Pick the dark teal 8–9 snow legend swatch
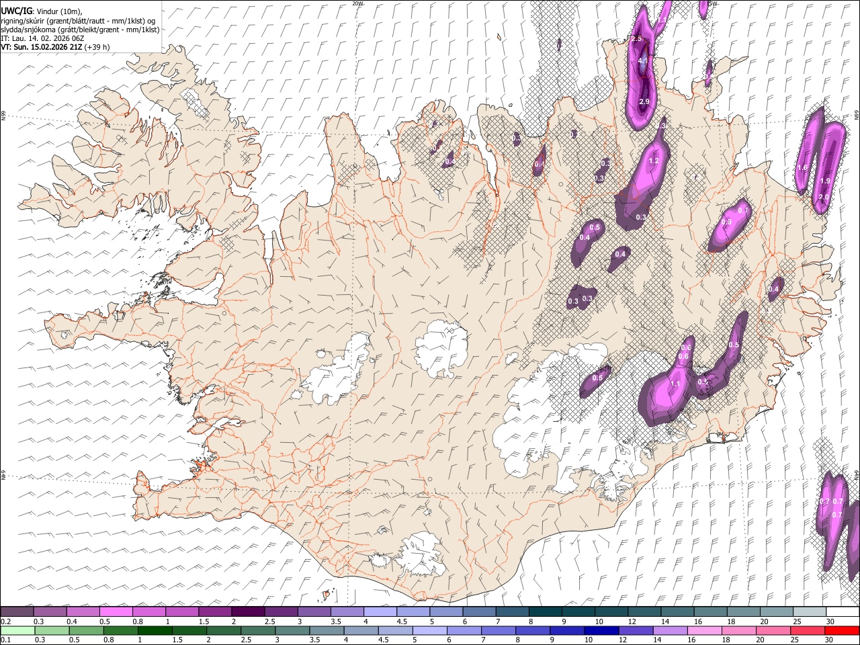The width and height of the screenshot is (860, 645). 545,612
